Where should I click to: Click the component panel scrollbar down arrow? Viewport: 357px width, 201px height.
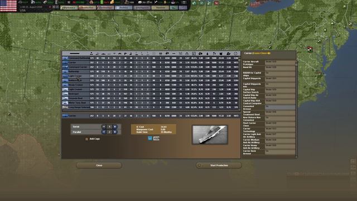pyautogui.click(x=296, y=157)
